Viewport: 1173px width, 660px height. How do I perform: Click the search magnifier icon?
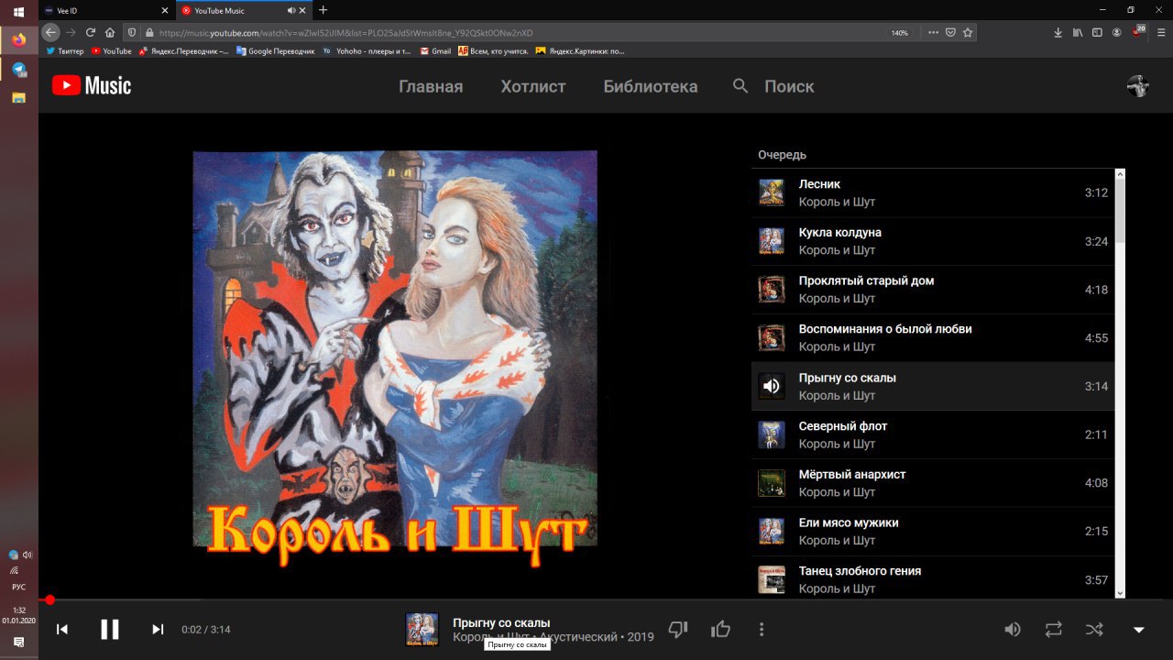pyautogui.click(x=740, y=86)
